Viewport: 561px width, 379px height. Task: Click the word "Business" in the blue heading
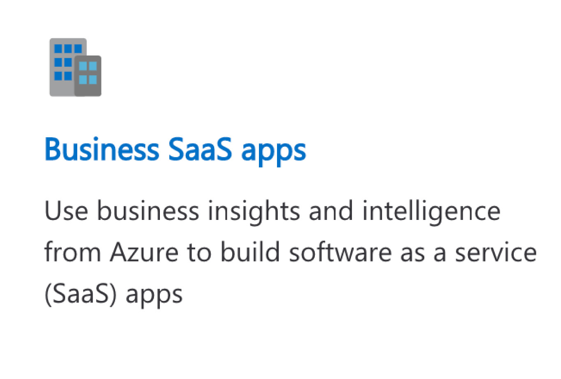(x=102, y=148)
